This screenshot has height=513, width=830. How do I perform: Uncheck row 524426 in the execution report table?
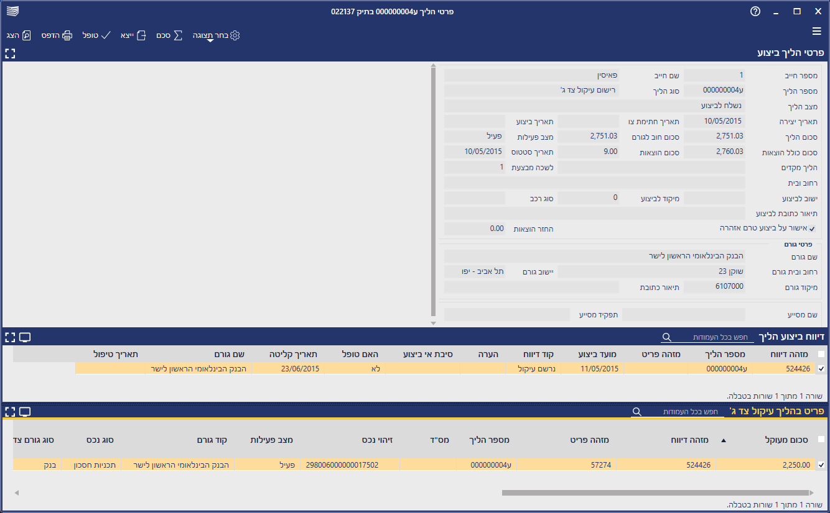point(821,369)
